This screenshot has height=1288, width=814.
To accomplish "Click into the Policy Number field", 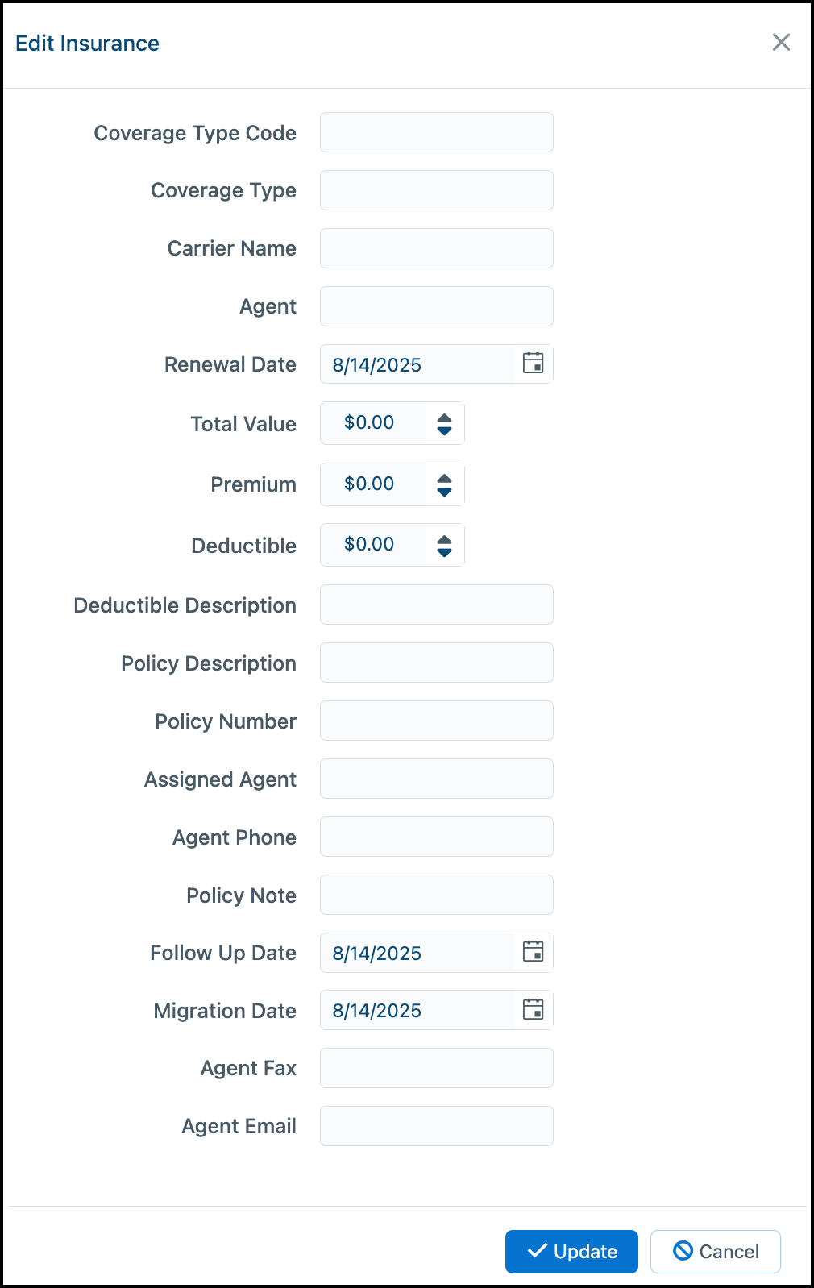I will point(436,721).
